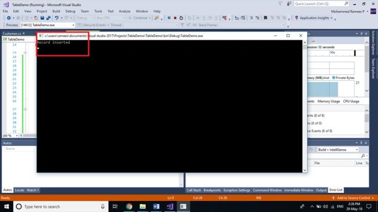378x212 pixels.
Task: Switch to the Output tab
Action: tap(321, 190)
